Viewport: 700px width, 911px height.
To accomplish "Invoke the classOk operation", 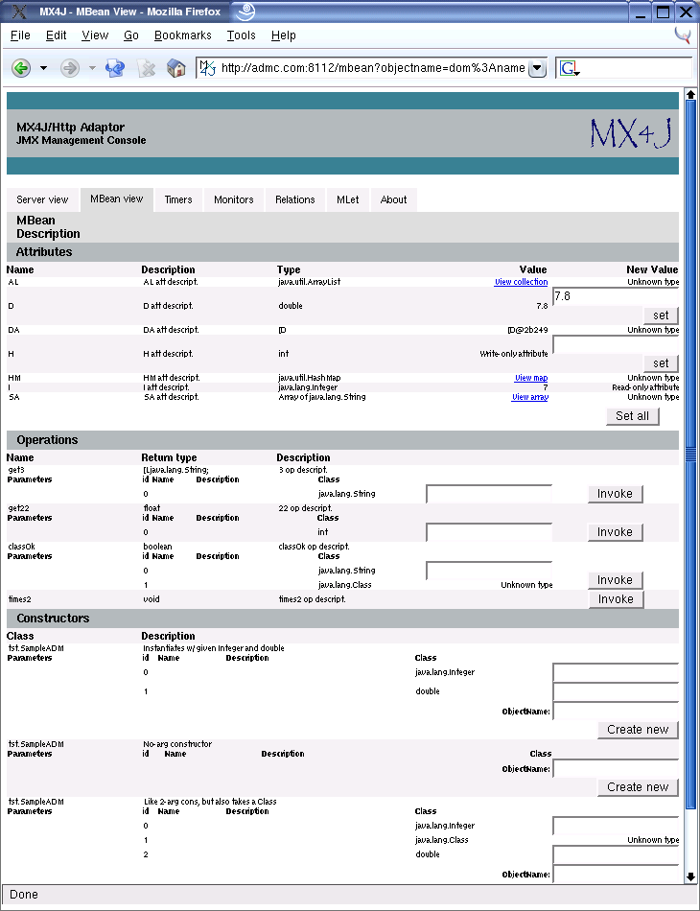I will pos(616,580).
